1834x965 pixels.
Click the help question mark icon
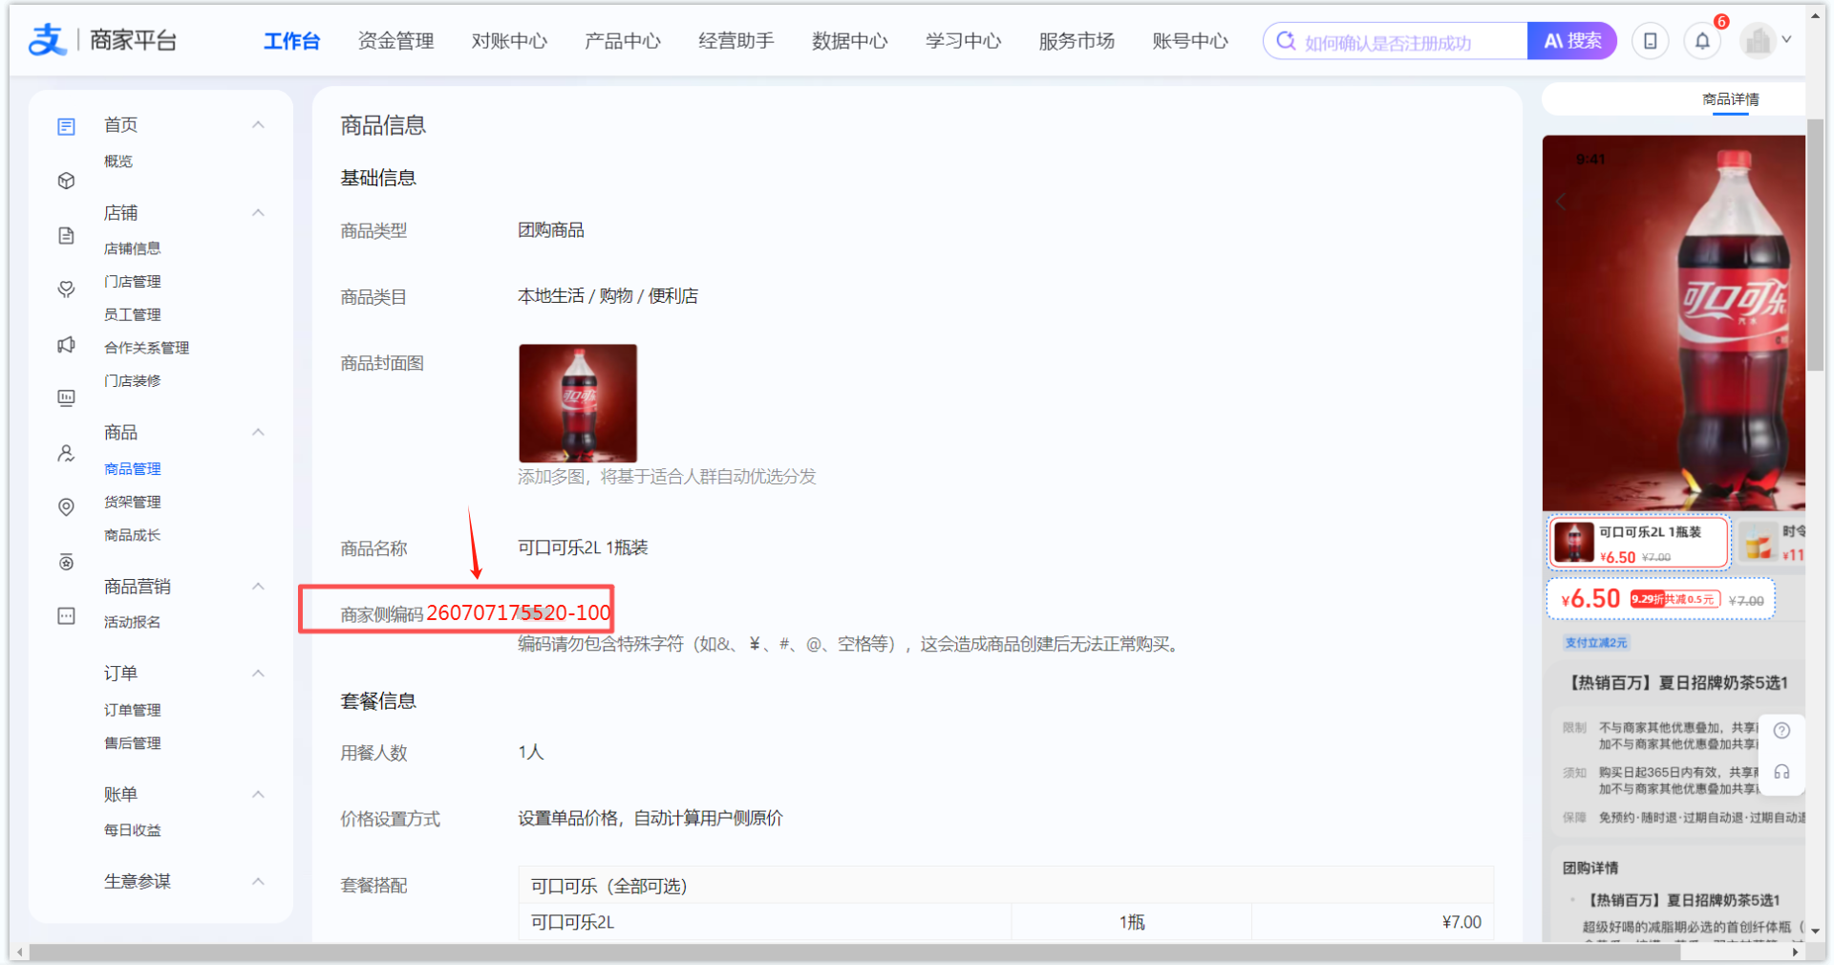(x=1781, y=731)
